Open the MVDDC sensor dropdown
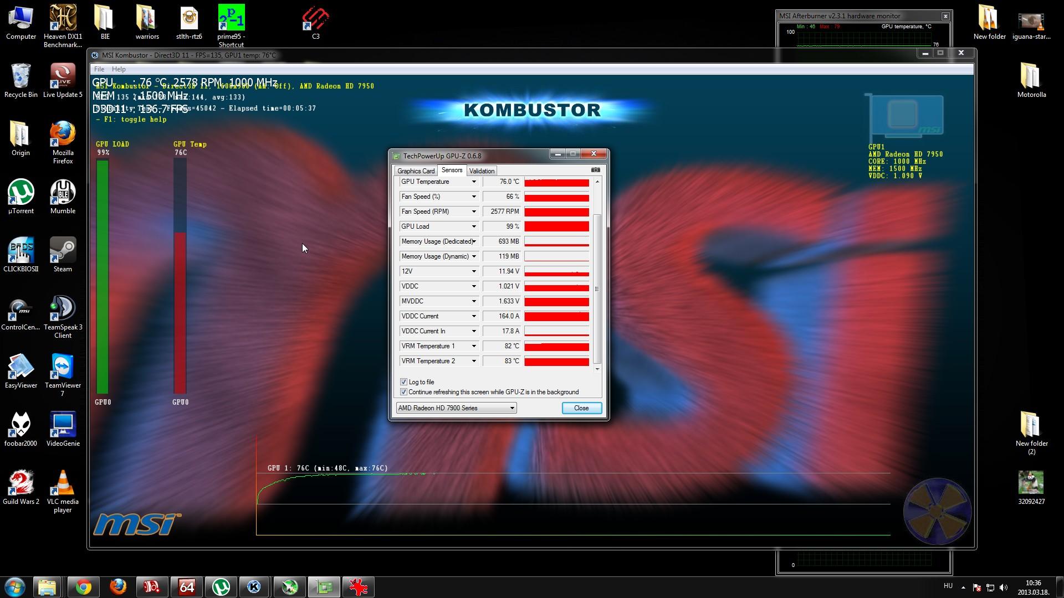 tap(474, 301)
